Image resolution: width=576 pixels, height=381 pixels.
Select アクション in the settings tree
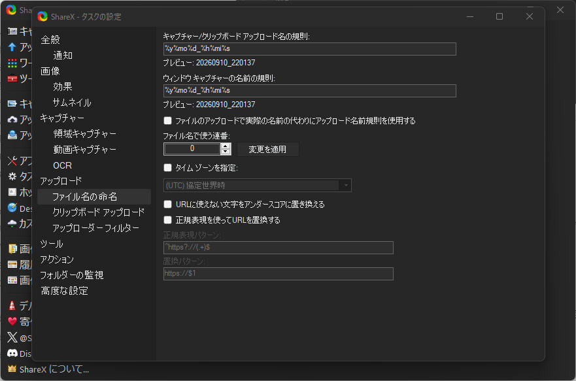click(57, 259)
